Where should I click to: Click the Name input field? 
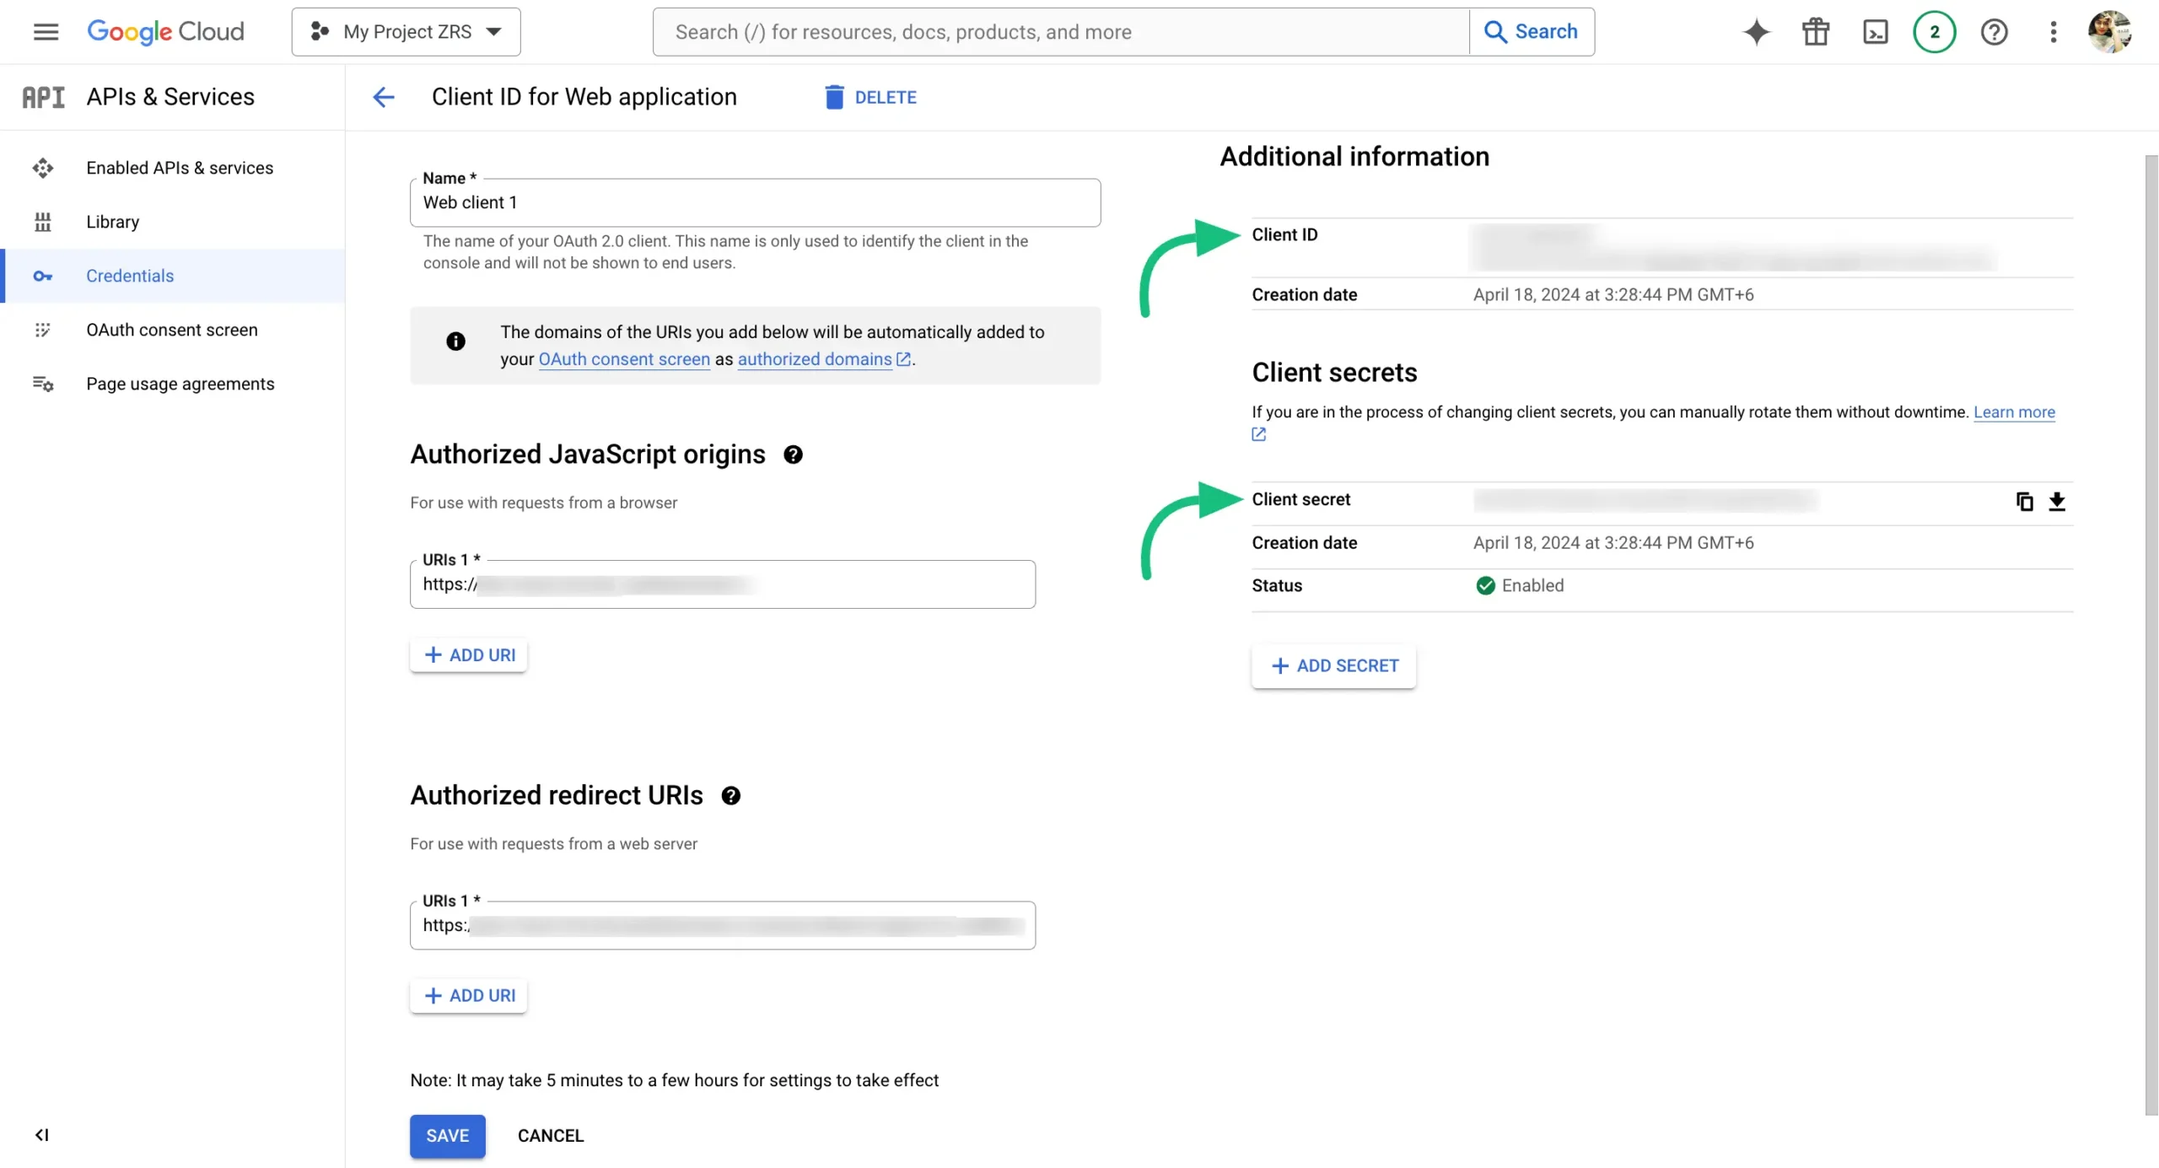click(x=754, y=202)
